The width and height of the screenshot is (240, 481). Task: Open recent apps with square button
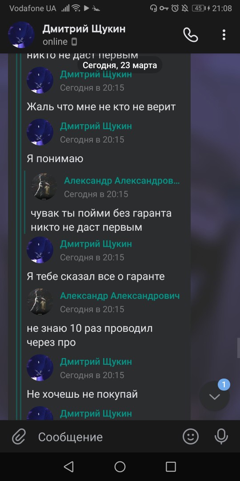(x=171, y=467)
